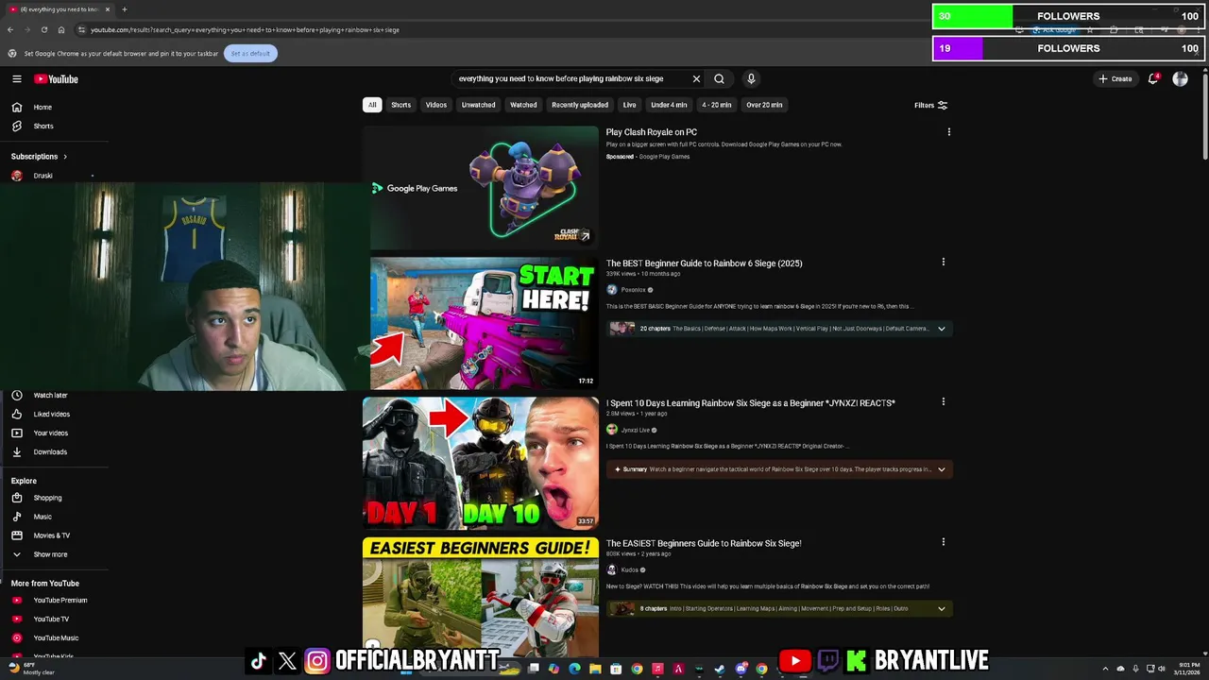
Task: Select the Unwatched filter chip
Action: [x=478, y=105]
